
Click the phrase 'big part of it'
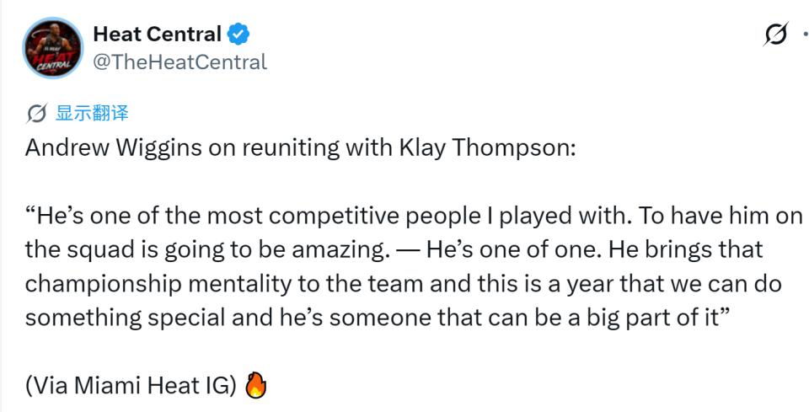point(652,318)
